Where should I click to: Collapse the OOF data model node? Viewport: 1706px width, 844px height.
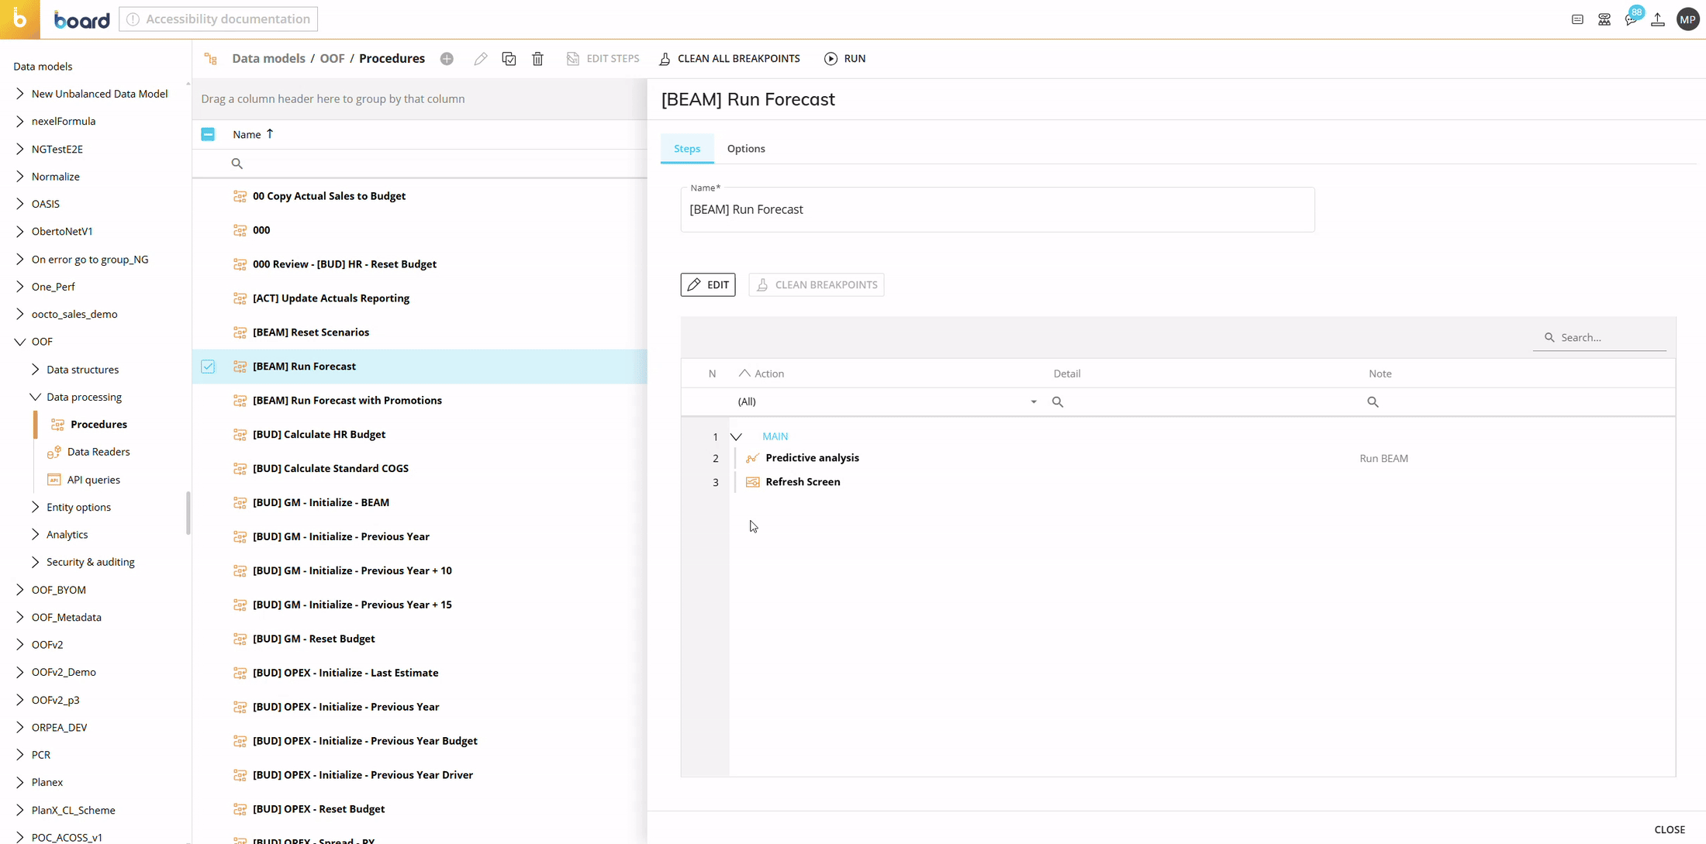coord(20,342)
